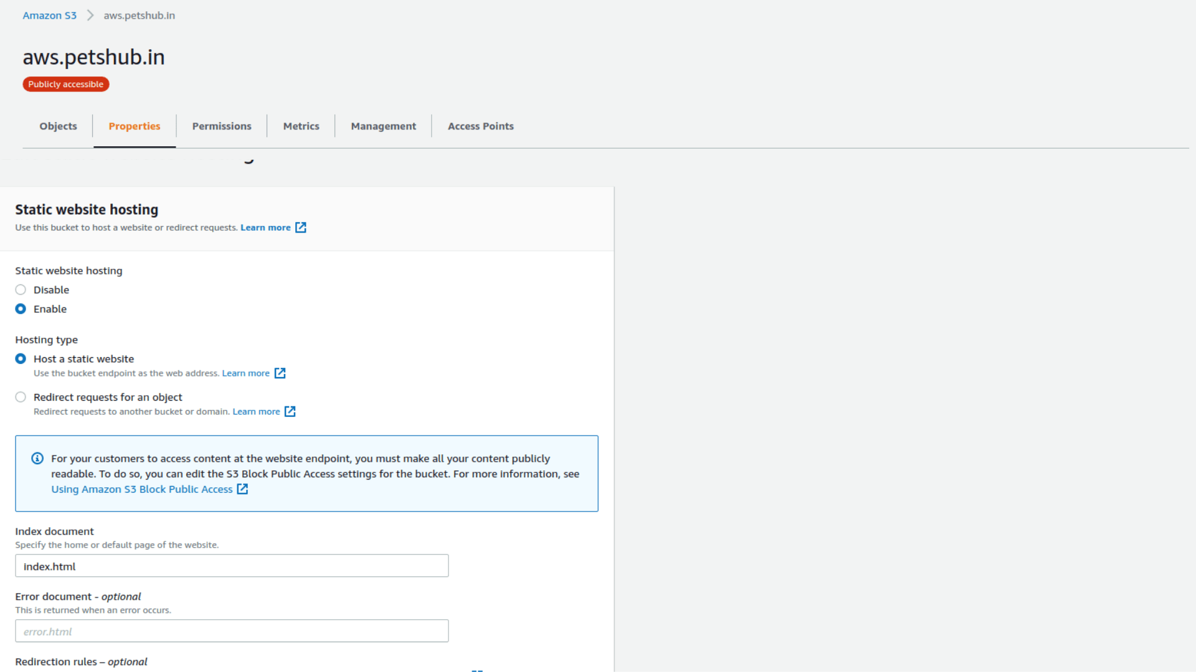Click external link icon under Redirect requests option
Image resolution: width=1196 pixels, height=672 pixels.
290,412
